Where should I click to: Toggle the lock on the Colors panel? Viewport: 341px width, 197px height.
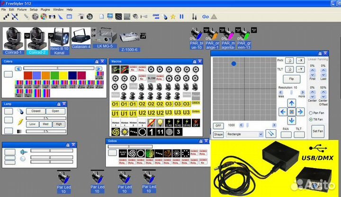97,62
